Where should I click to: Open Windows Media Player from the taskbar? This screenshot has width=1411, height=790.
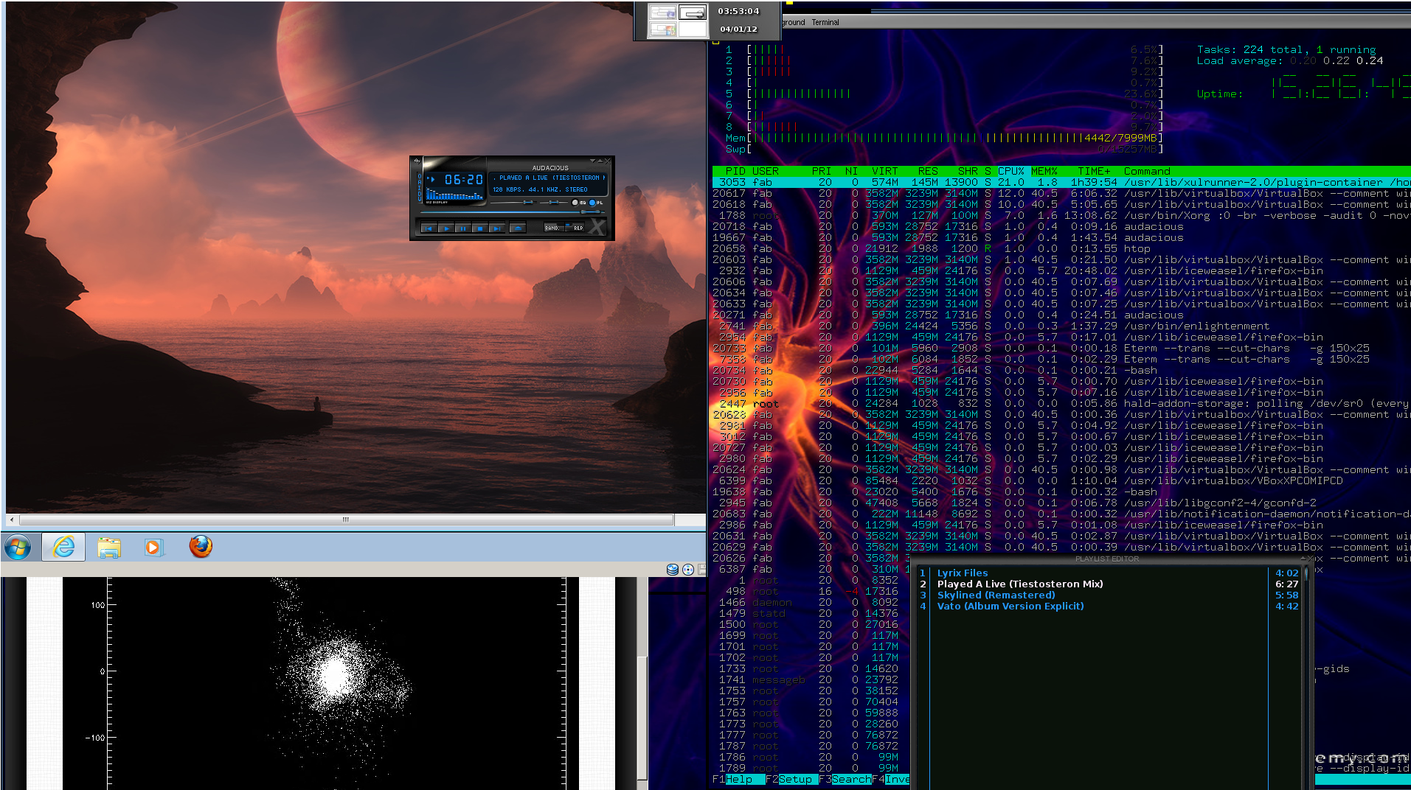coord(153,547)
